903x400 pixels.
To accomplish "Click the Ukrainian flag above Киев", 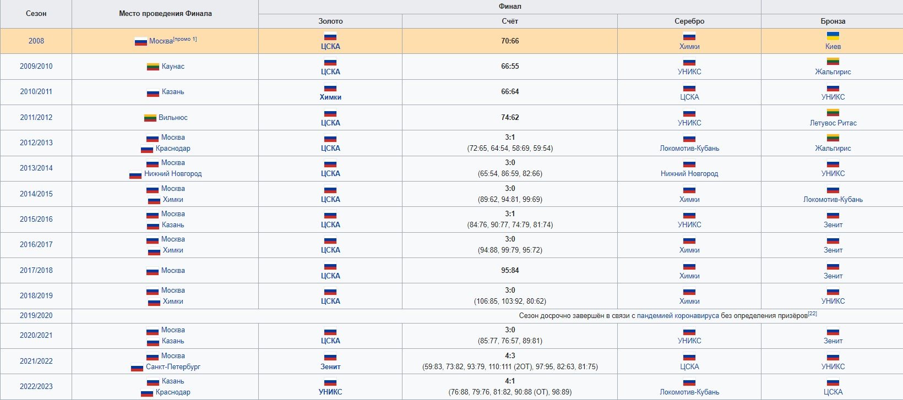I will [833, 36].
